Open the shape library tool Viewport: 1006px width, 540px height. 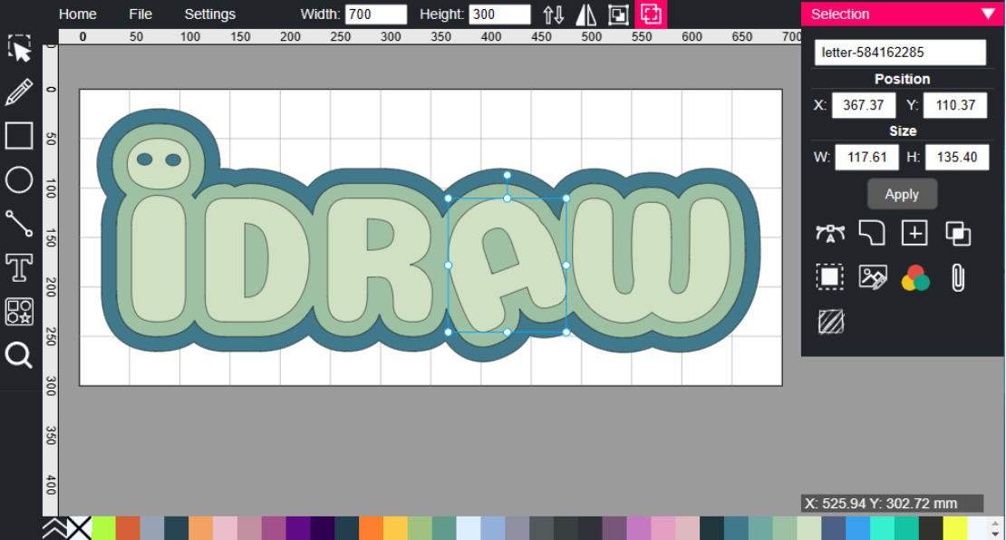[19, 312]
